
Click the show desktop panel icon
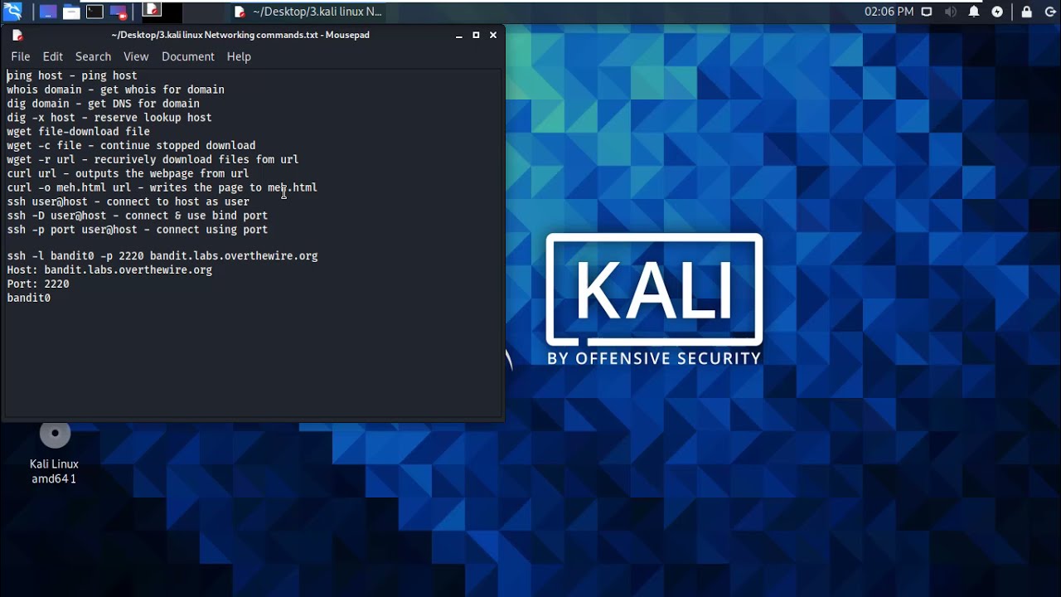[48, 12]
